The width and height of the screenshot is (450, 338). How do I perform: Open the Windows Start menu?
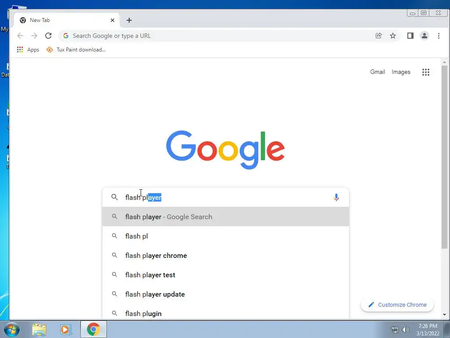point(12,329)
